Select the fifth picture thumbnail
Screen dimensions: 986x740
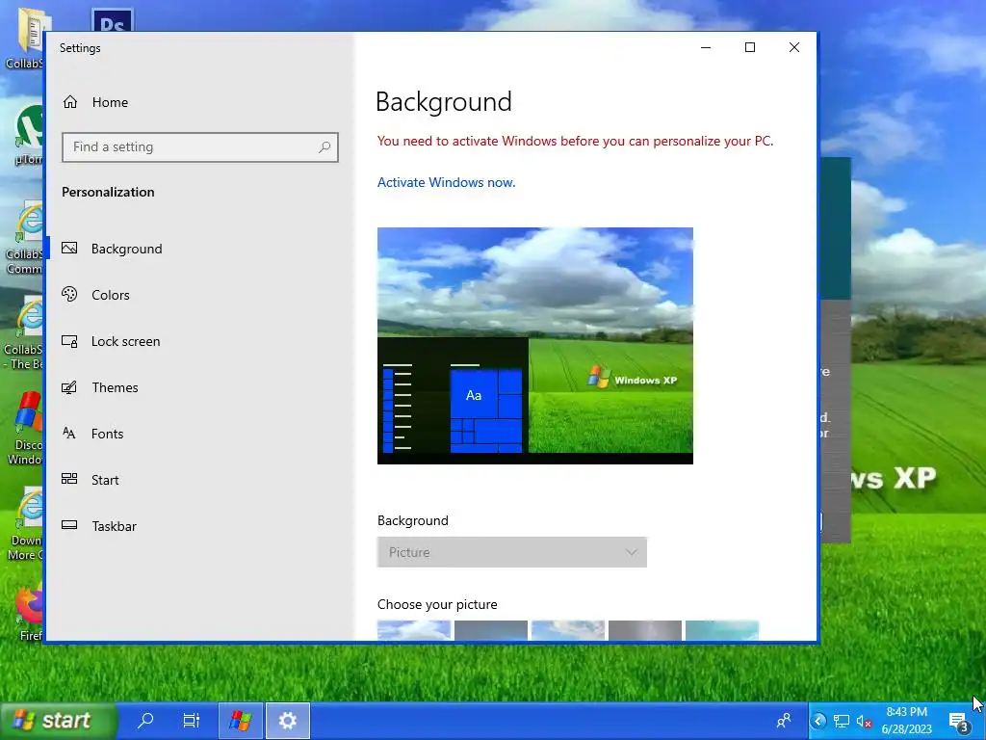tap(722, 630)
